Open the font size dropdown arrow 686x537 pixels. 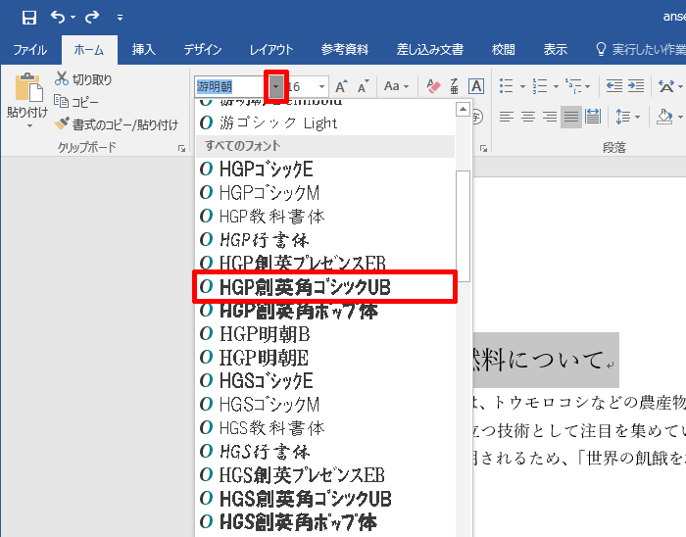coord(322,86)
